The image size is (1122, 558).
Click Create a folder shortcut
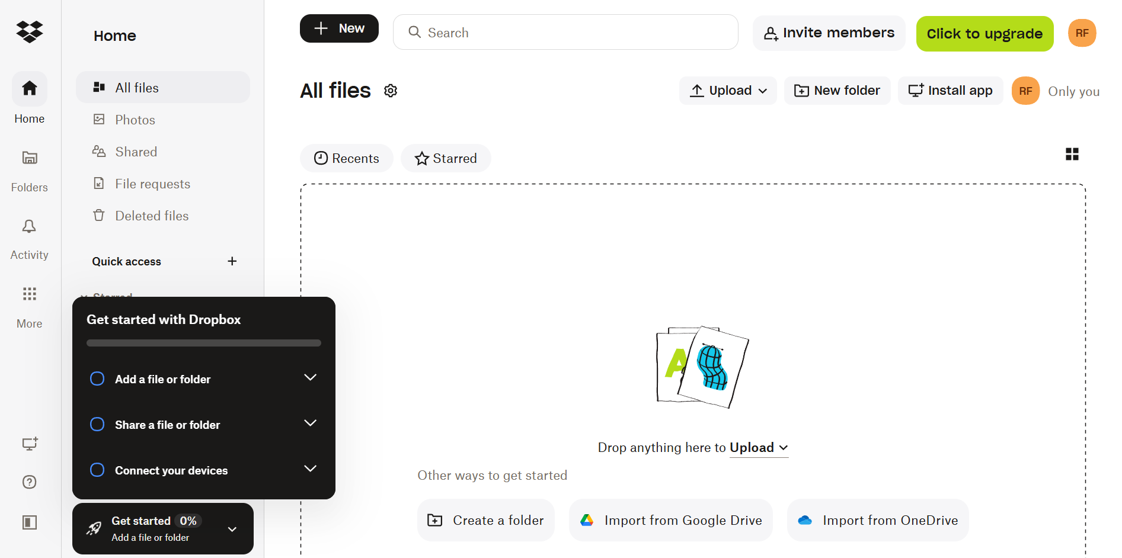[x=486, y=520]
